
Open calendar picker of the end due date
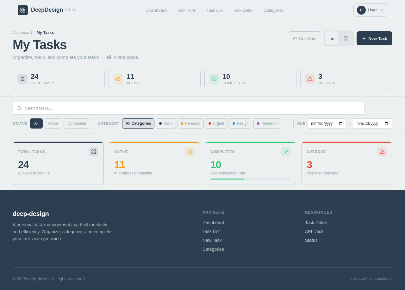386,123
